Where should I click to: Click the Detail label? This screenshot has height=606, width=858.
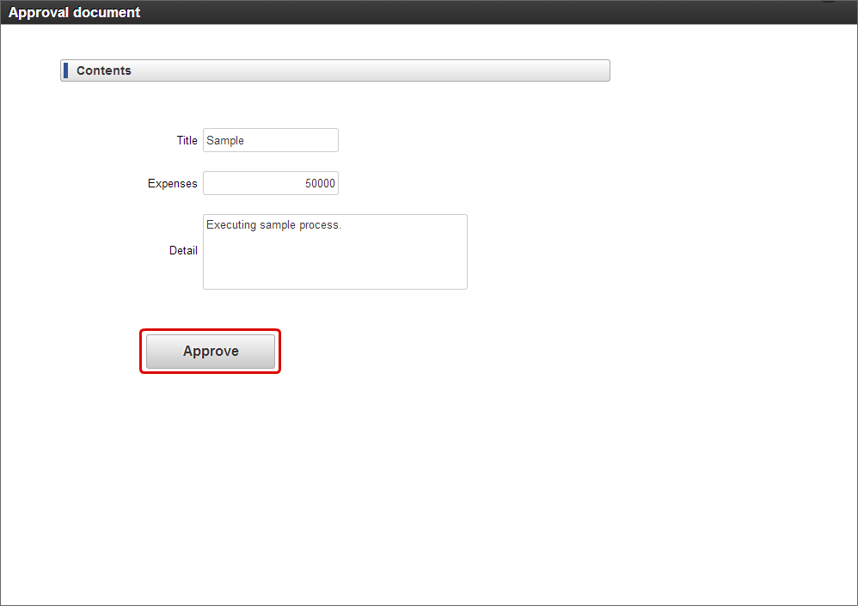click(x=183, y=250)
